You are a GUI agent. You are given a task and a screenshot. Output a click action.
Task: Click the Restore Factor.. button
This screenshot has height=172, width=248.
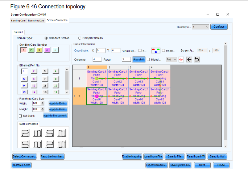point(21,165)
